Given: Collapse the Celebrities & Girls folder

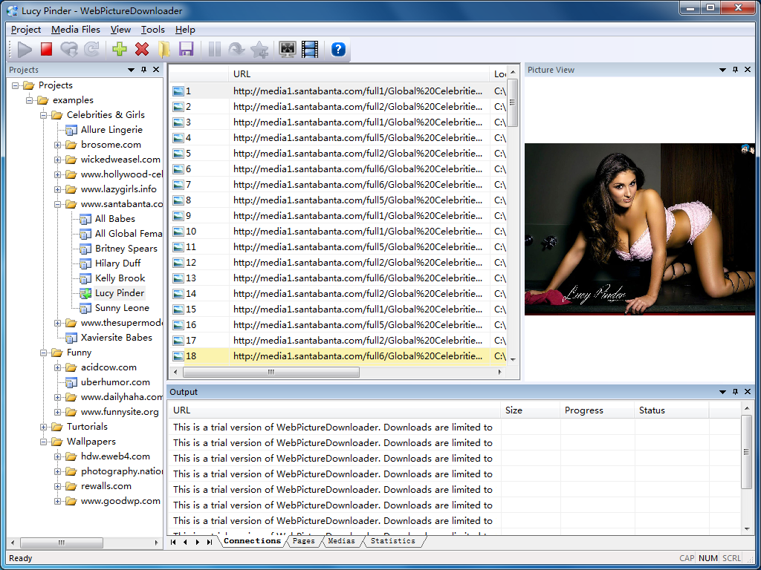Looking at the screenshot, I should click(x=43, y=115).
